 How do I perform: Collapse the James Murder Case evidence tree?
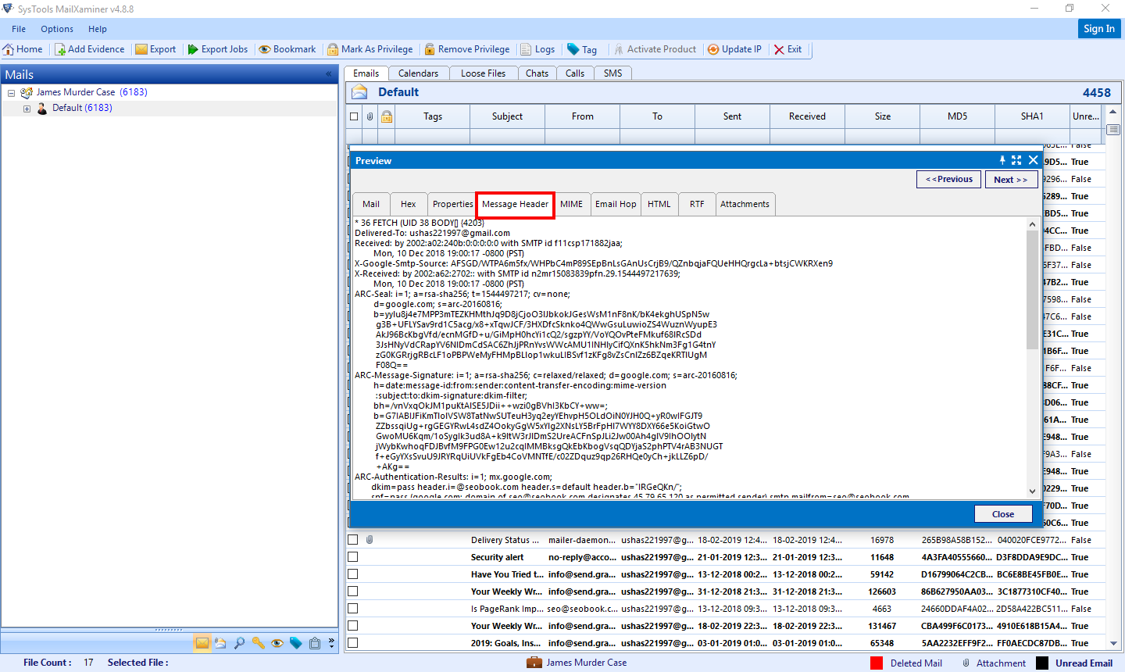[x=10, y=91]
